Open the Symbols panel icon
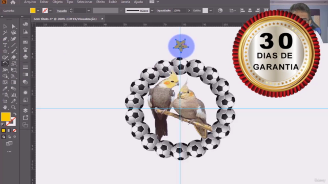 click(x=25, y=57)
